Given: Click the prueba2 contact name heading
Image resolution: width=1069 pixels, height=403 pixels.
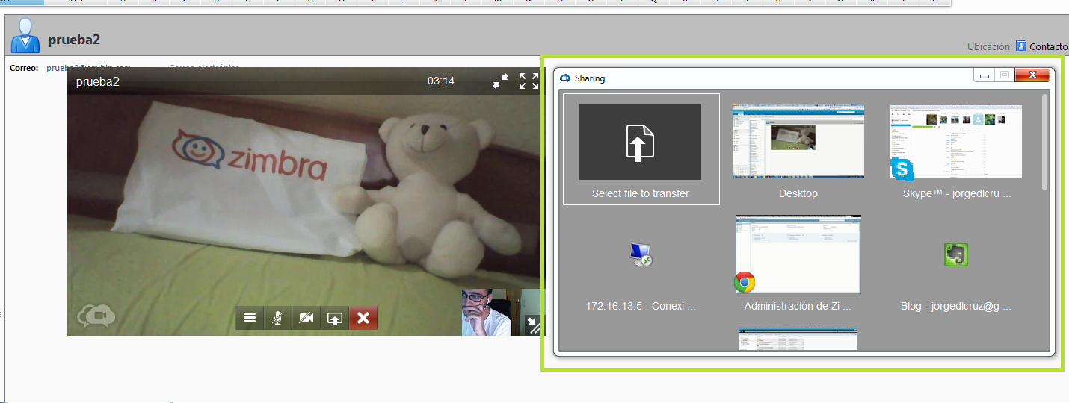Looking at the screenshot, I should click(74, 40).
